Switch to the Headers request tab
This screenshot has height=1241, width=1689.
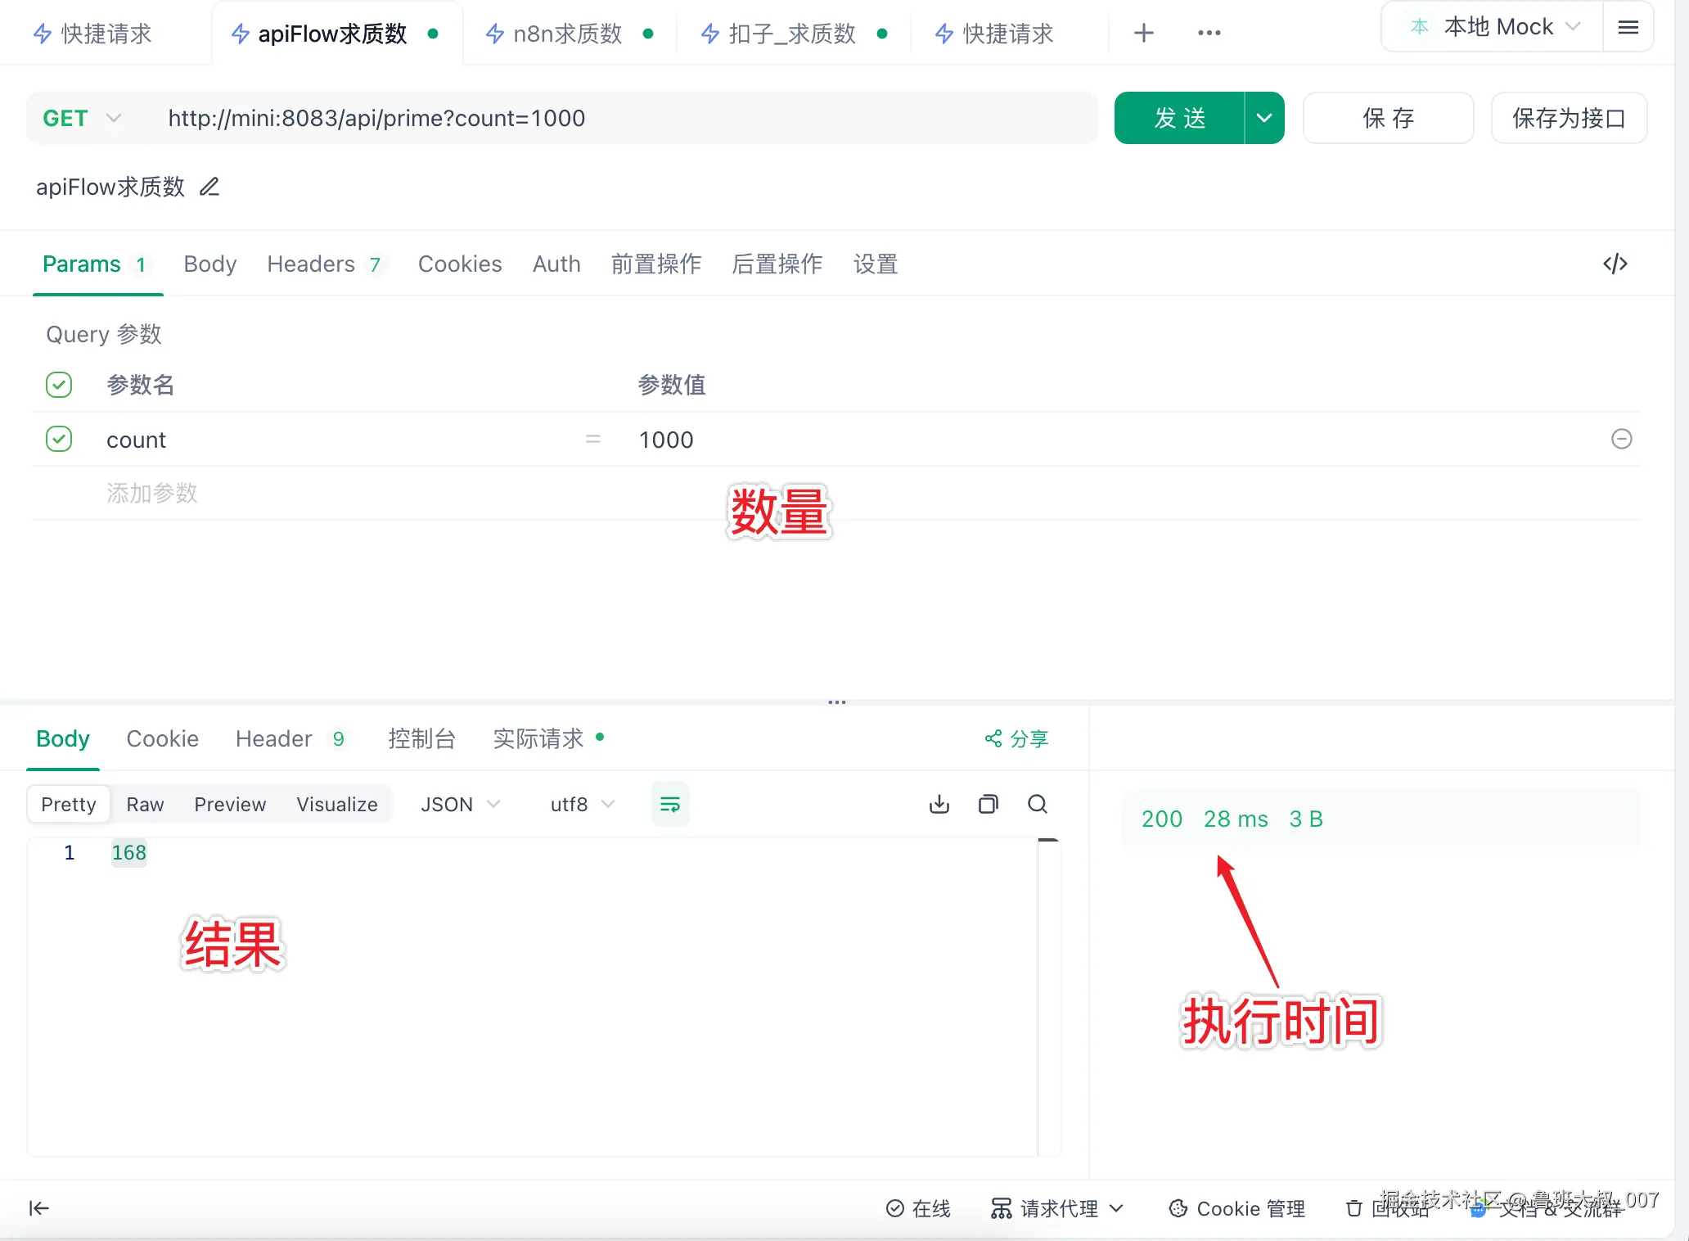pyautogui.click(x=311, y=264)
